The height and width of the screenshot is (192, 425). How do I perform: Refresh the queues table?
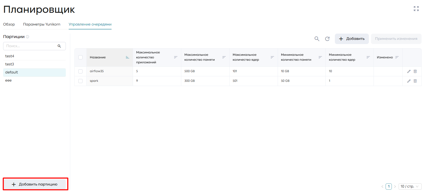[x=327, y=39]
